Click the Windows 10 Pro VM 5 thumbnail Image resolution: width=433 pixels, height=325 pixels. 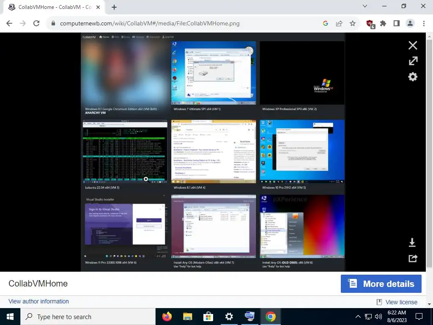click(302, 151)
